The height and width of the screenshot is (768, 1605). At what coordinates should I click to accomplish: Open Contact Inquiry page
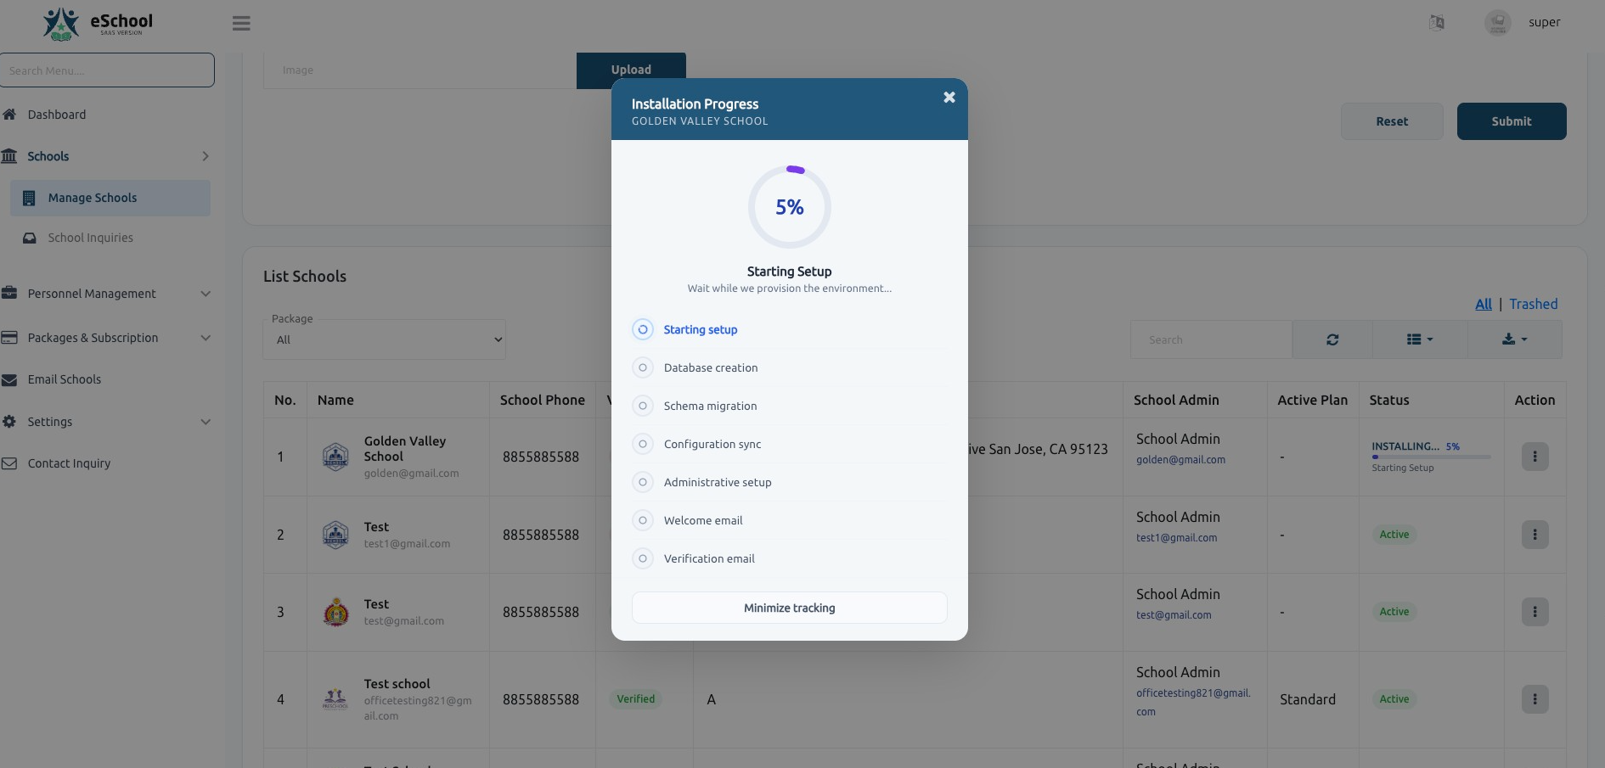[70, 464]
